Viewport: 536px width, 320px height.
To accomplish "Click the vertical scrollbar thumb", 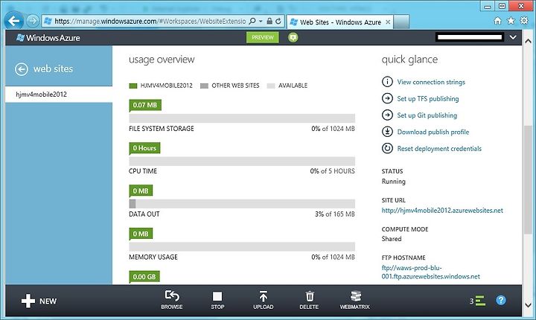I will 528,179.
